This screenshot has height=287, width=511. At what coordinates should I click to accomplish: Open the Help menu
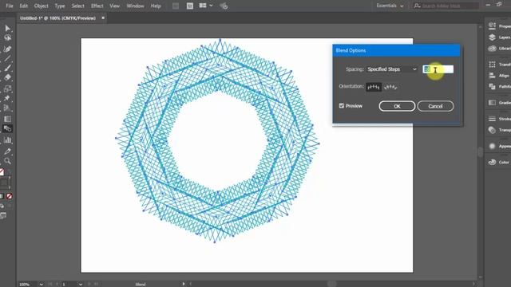156,6
